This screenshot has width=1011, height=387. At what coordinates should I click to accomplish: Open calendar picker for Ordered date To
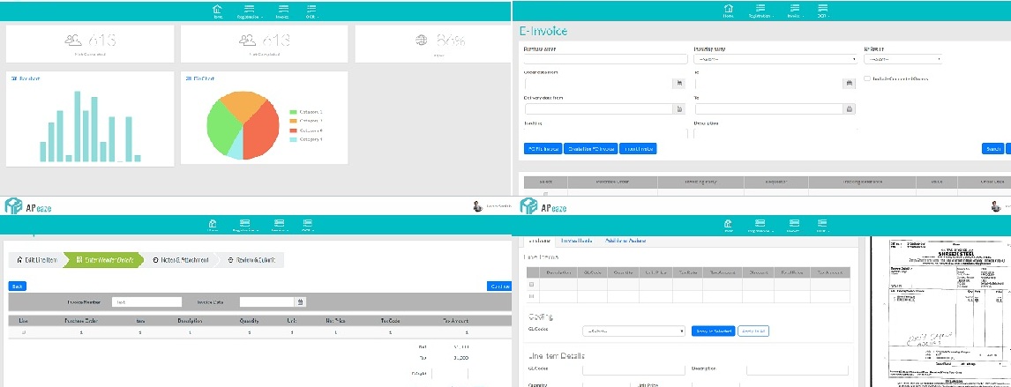[849, 83]
